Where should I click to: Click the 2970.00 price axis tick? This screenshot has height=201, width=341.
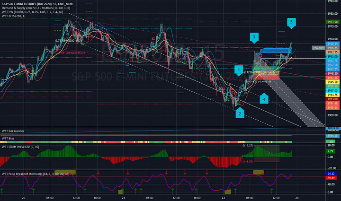[332, 26]
